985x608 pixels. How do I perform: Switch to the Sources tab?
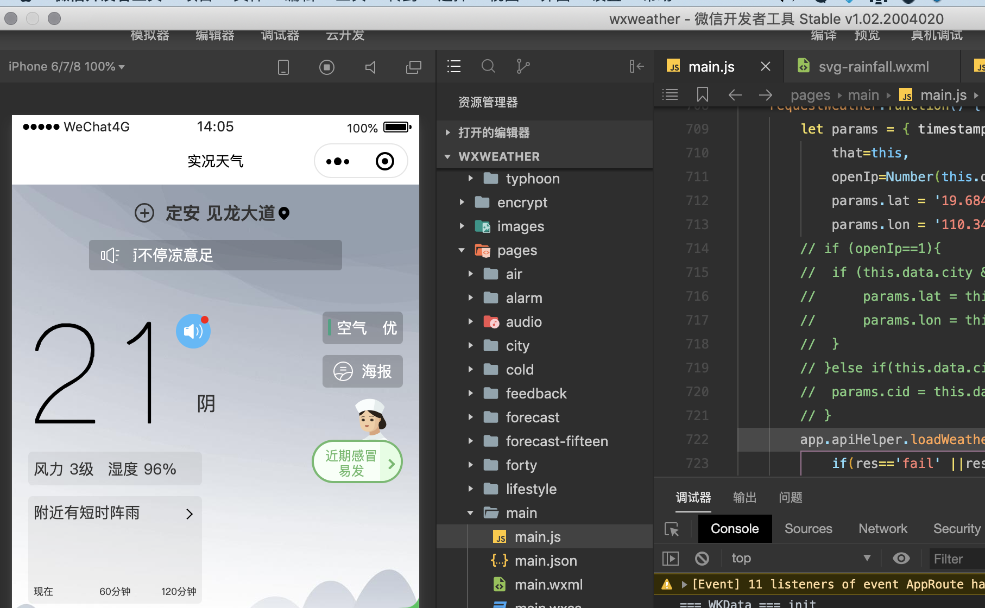tap(808, 529)
